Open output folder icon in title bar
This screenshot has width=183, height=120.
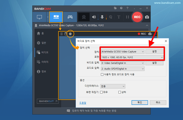115,8
